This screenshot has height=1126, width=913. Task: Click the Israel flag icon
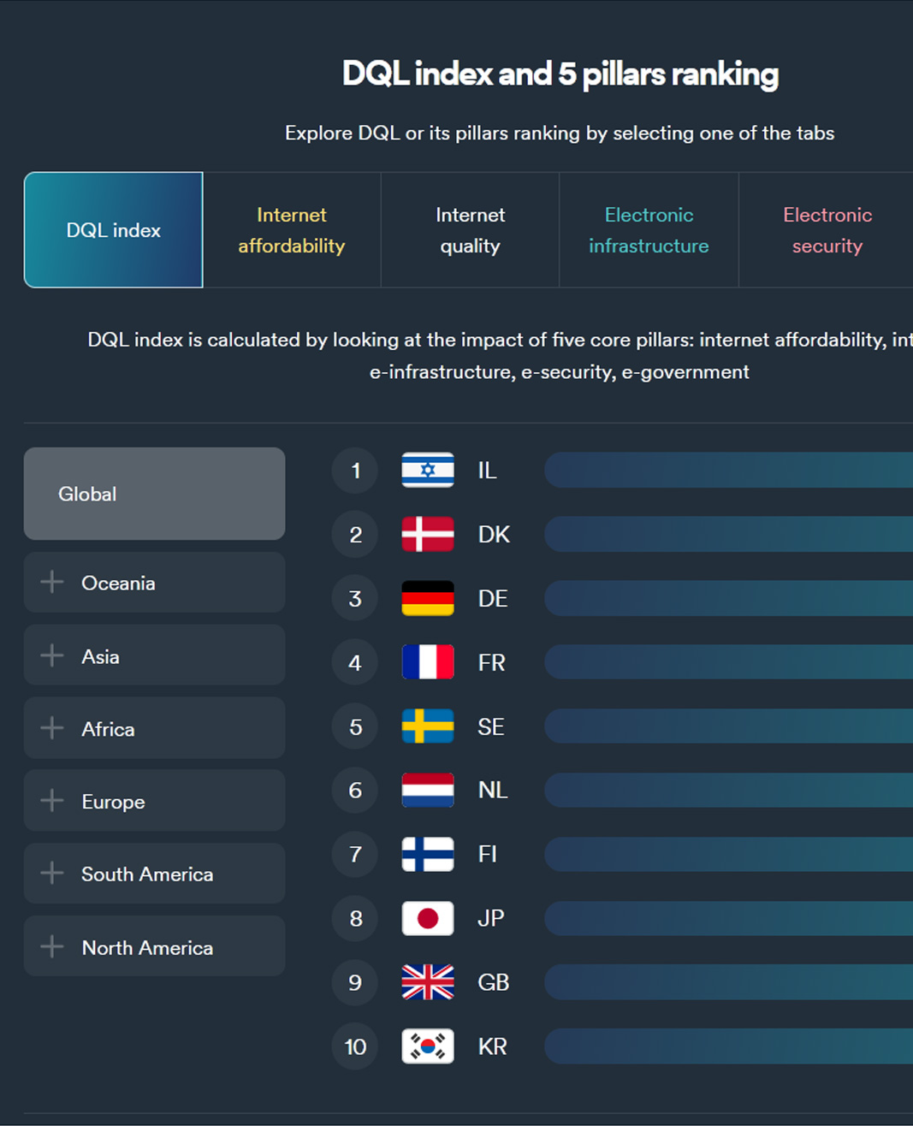click(428, 471)
